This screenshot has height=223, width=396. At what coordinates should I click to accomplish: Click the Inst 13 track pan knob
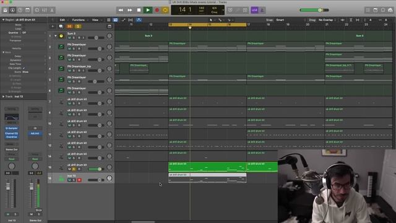click(110, 178)
